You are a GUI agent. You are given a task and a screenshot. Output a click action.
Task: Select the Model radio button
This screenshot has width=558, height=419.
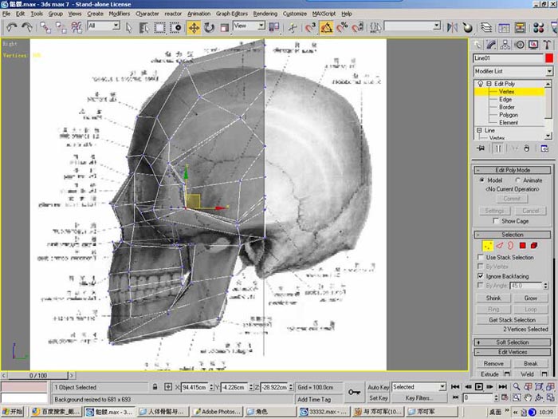point(481,180)
